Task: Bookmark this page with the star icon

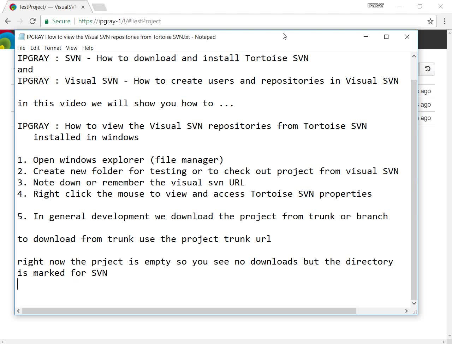Action: coord(430,21)
